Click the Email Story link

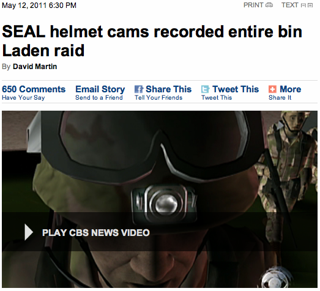100,89
